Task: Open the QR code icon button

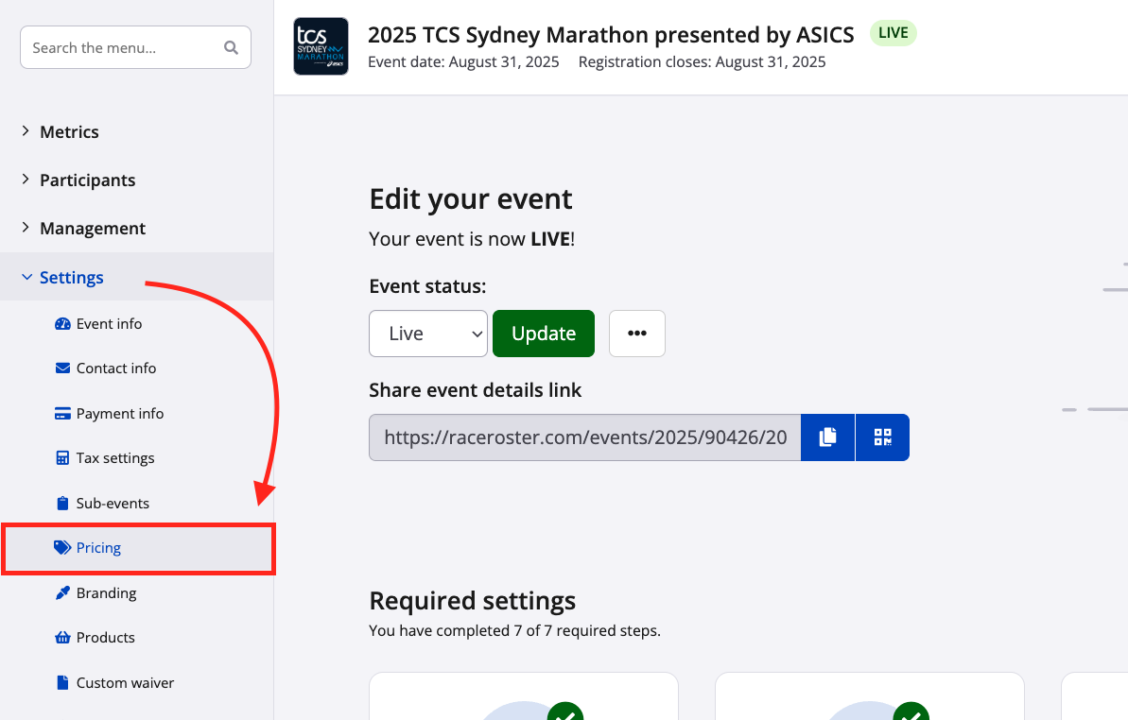Action: [882, 437]
